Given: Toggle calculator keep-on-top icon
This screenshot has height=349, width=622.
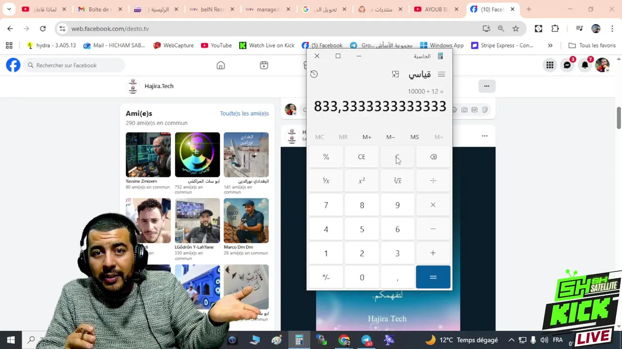Looking at the screenshot, I should 395,74.
